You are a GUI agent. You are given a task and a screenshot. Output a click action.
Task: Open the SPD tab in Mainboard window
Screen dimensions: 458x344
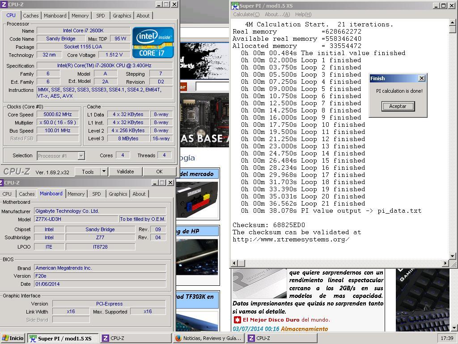(x=97, y=194)
